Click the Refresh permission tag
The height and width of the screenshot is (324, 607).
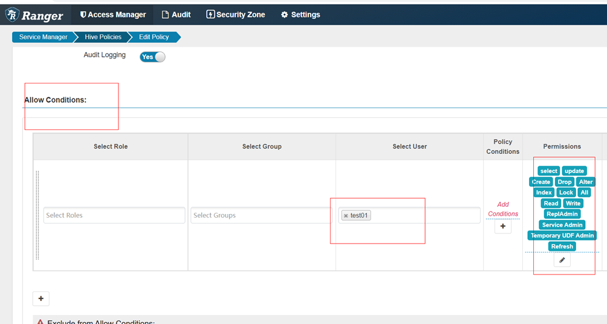pos(562,246)
